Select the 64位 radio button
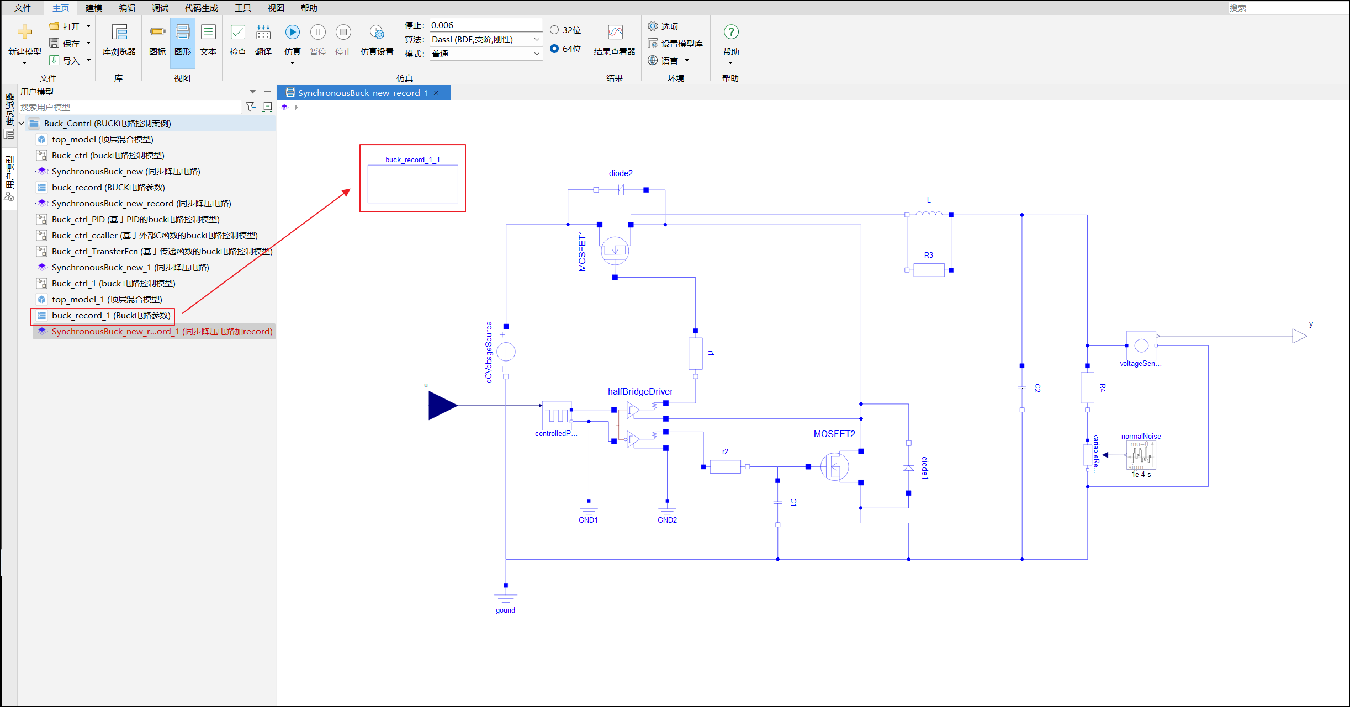The height and width of the screenshot is (707, 1350). [x=554, y=49]
